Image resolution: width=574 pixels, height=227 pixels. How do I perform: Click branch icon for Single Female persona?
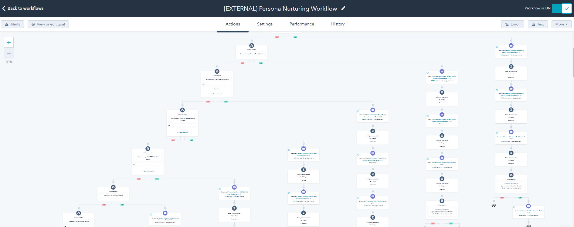(113, 187)
